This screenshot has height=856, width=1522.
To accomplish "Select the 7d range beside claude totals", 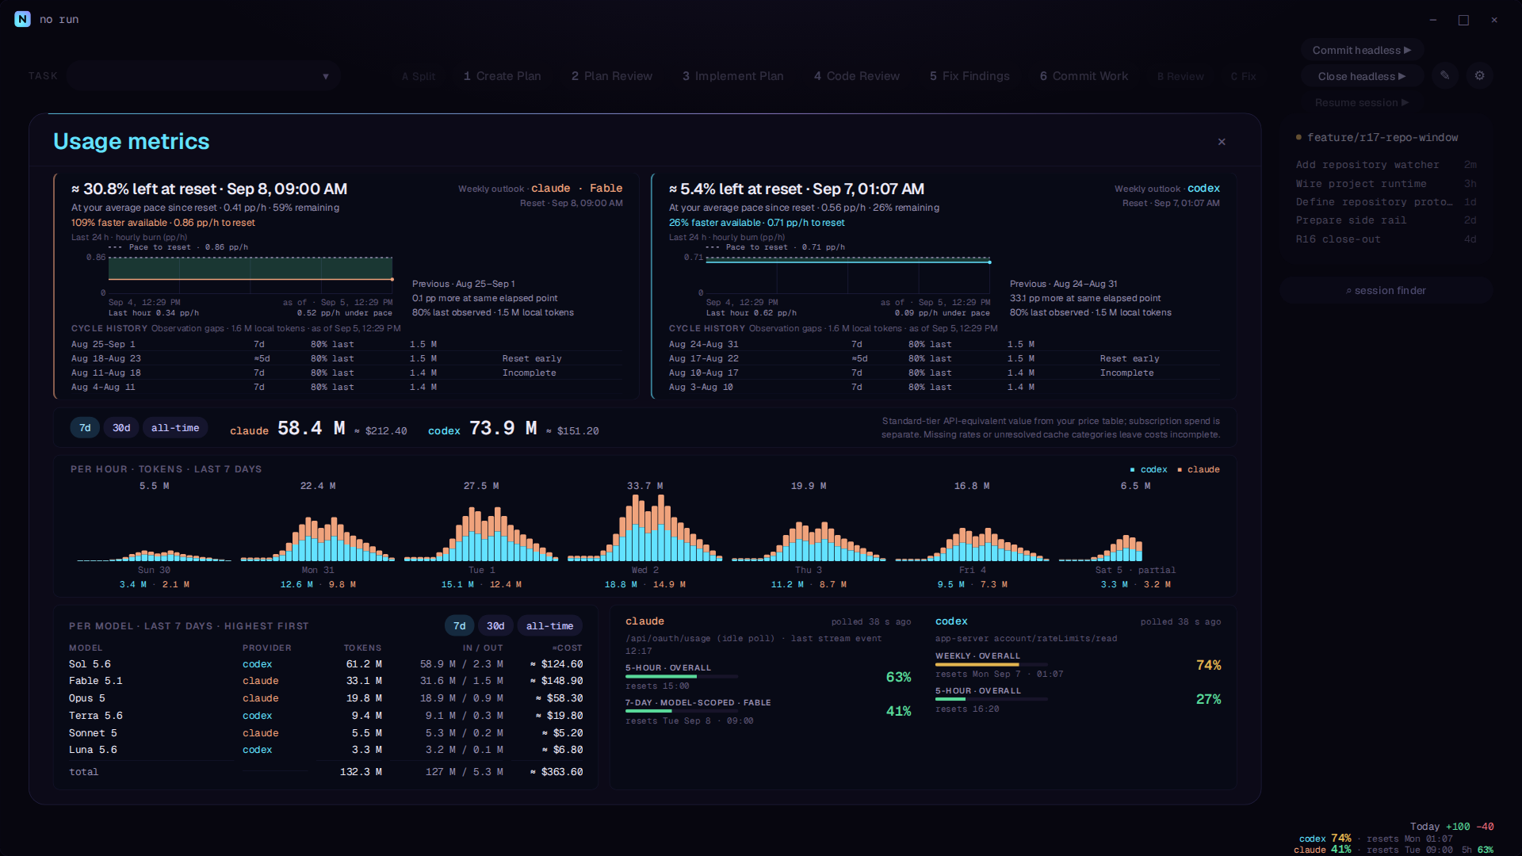I will [85, 428].
